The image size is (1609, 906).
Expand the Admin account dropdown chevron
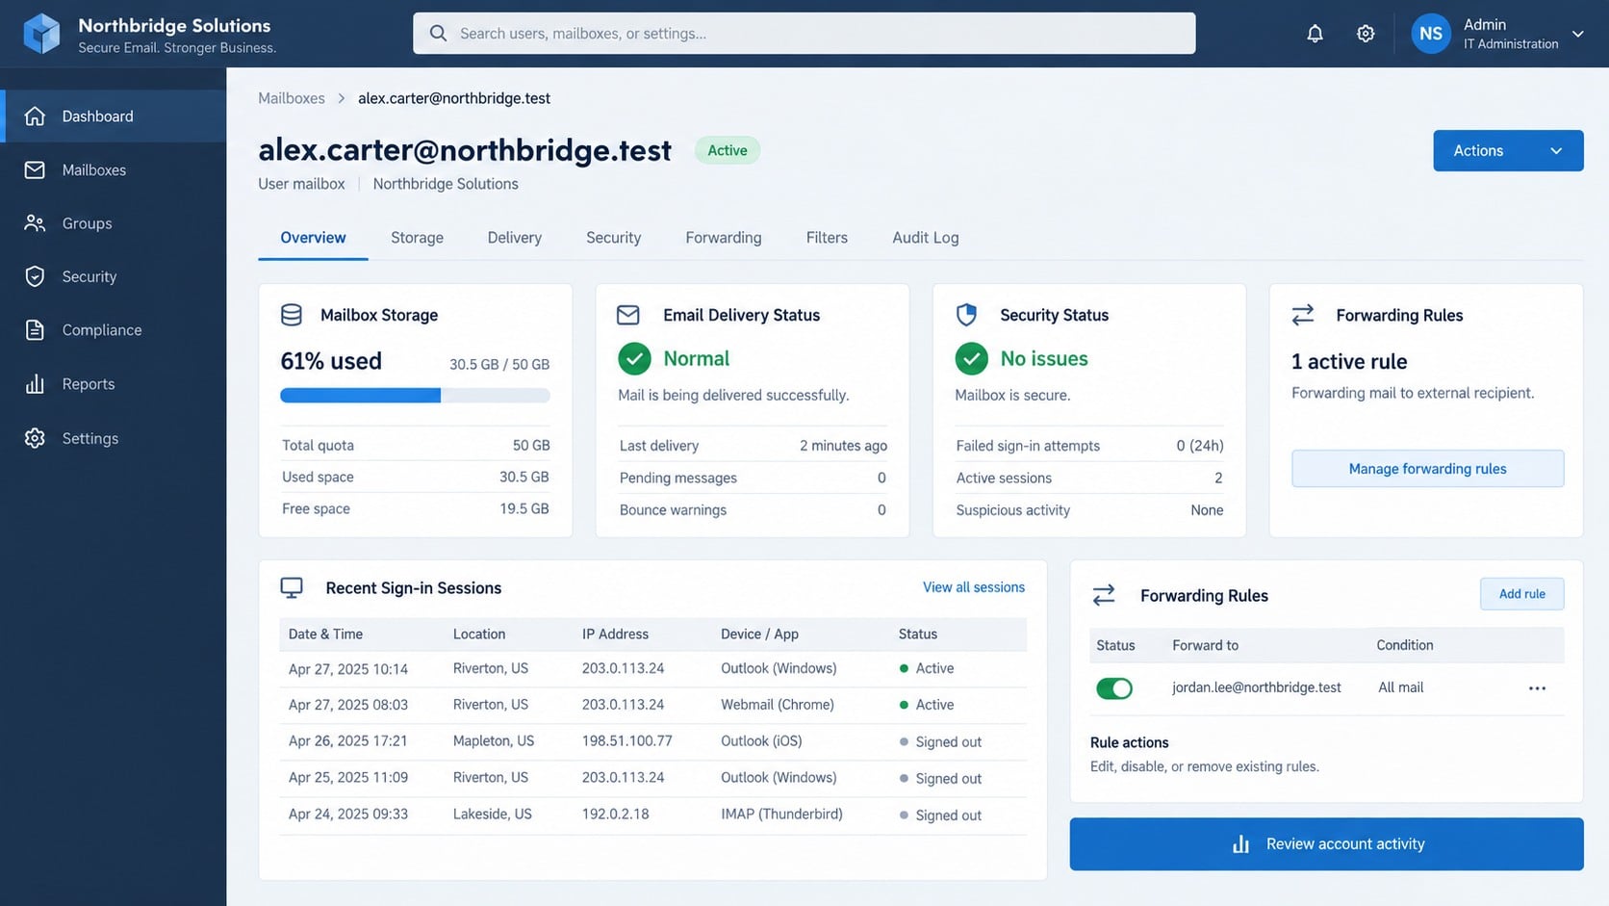(1578, 34)
